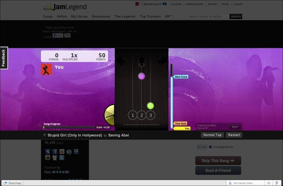The height and width of the screenshot is (186, 283).
Task: Click the vertical blue score meter
Action: pyautogui.click(x=171, y=96)
